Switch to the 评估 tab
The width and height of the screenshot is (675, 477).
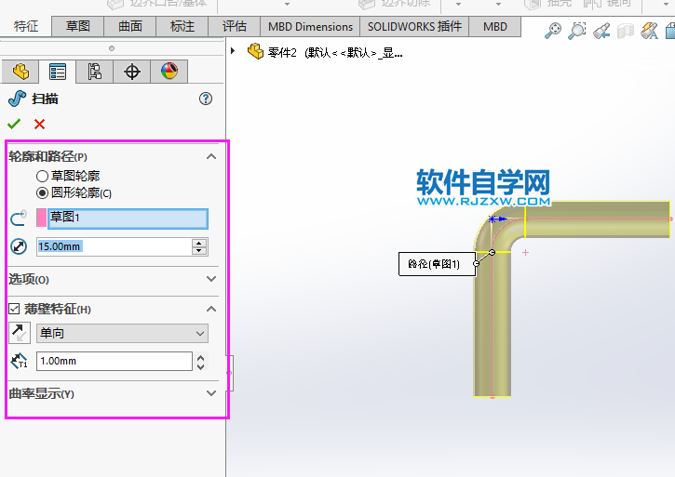click(x=235, y=27)
